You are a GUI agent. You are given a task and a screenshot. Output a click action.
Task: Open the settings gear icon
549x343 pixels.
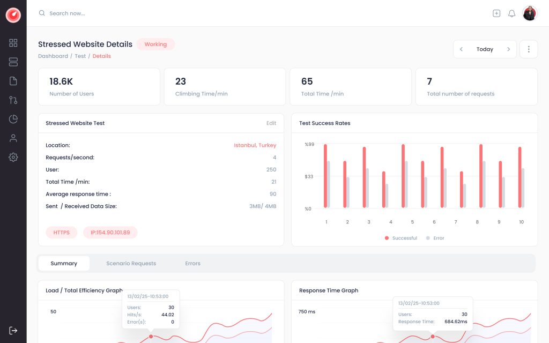13,157
